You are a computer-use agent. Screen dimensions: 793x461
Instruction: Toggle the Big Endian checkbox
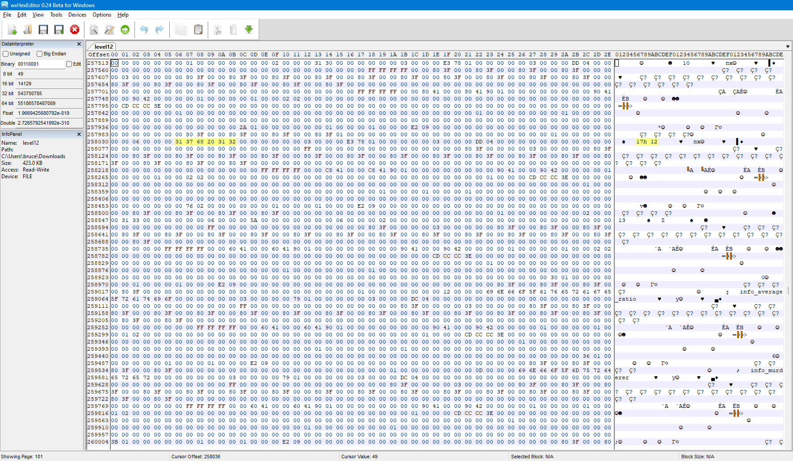pyautogui.click(x=39, y=54)
